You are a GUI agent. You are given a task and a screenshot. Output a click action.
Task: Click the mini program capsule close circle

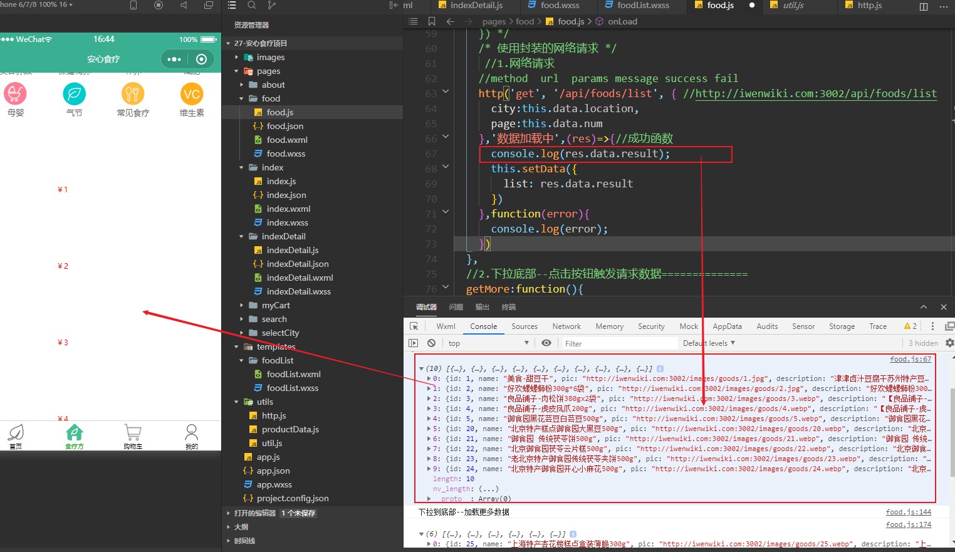tap(201, 59)
